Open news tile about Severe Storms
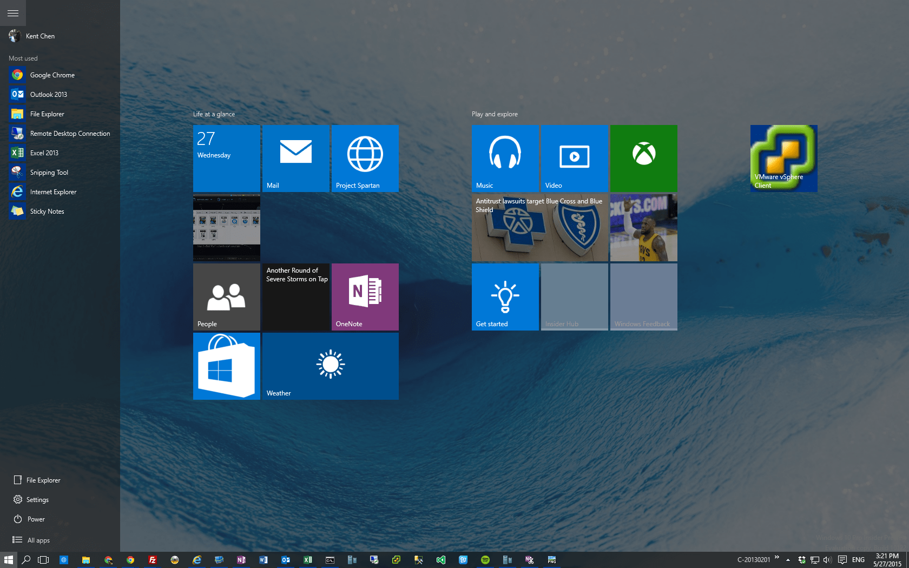 click(296, 297)
